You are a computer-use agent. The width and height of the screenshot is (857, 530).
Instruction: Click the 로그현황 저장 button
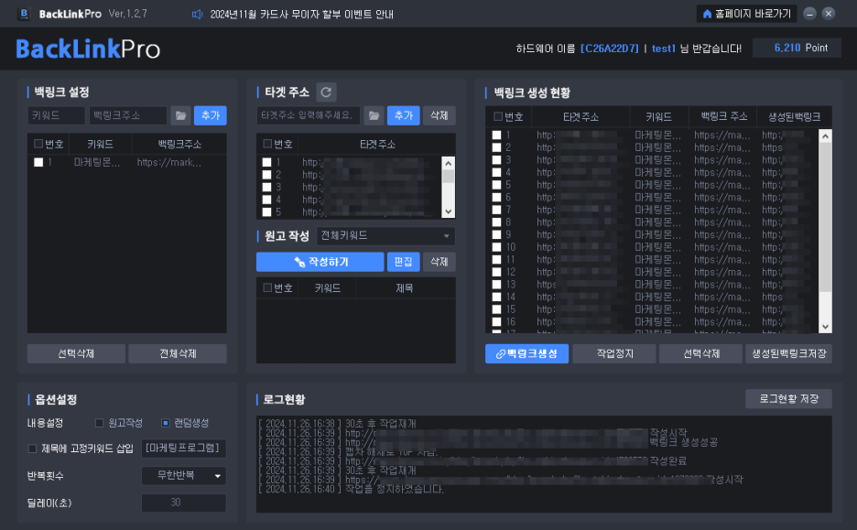788,399
